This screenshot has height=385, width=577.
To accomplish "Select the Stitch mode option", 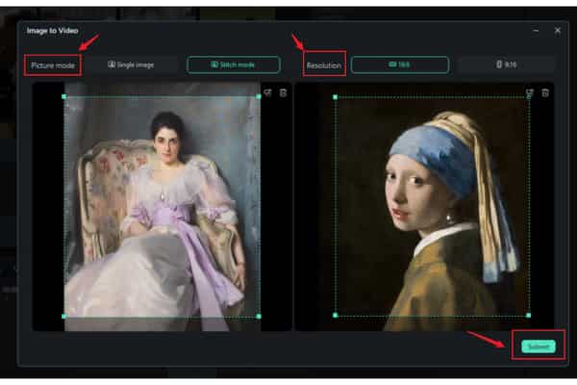I will point(234,64).
